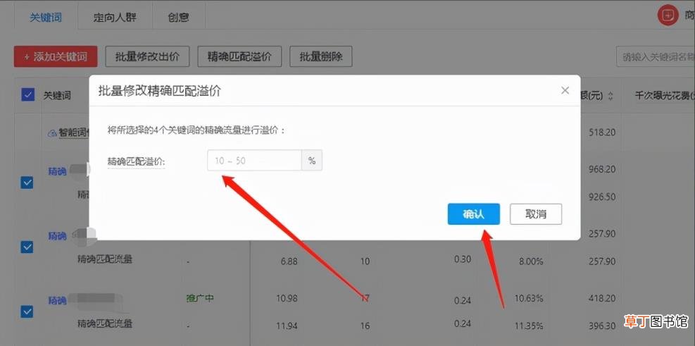
Task: Click the red profile icon at top right
Action: tap(668, 16)
